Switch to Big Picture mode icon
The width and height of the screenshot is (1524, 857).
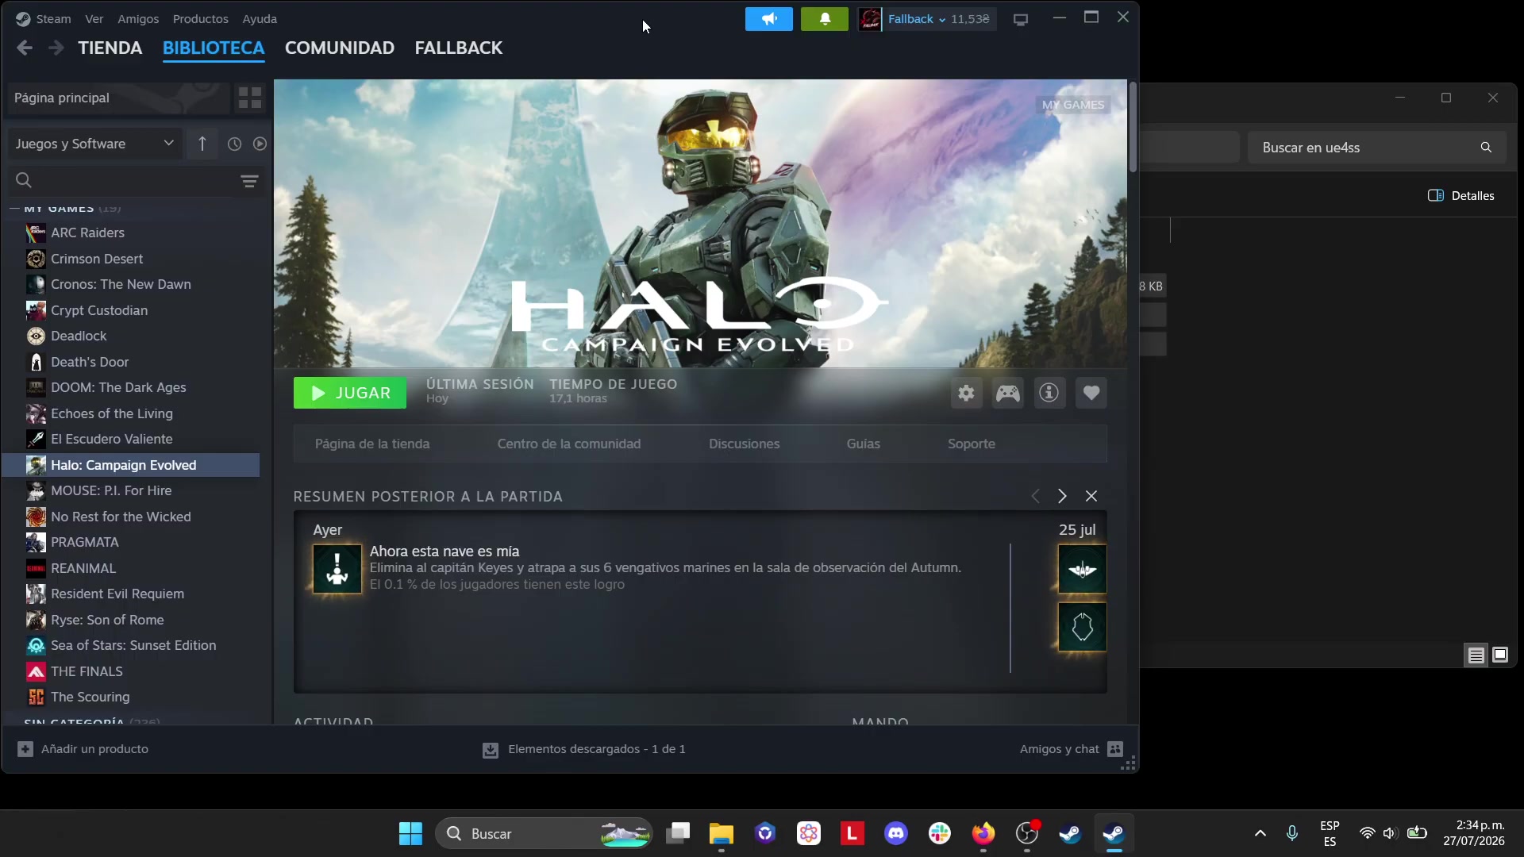point(1021,19)
